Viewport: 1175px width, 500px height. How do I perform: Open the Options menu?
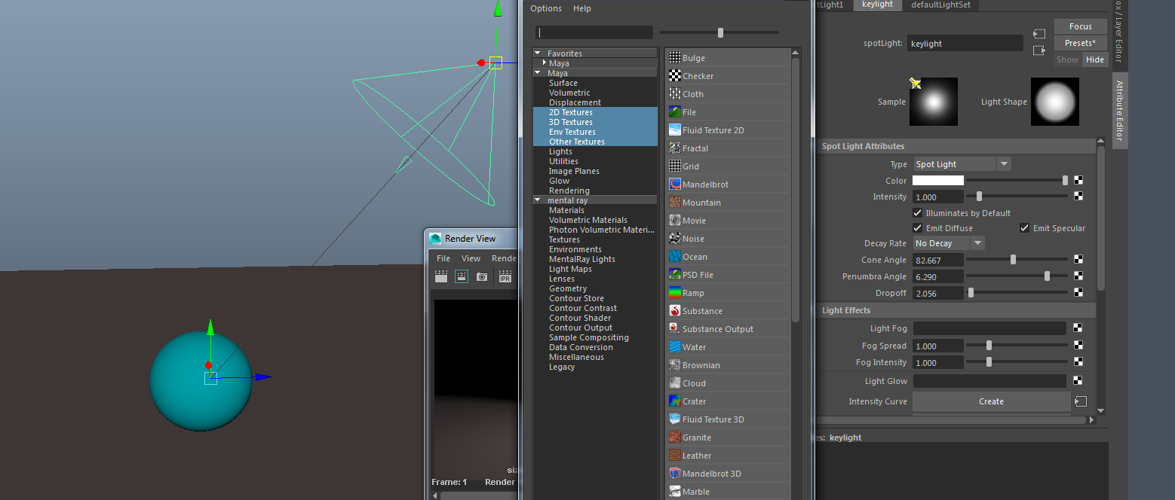click(x=546, y=8)
